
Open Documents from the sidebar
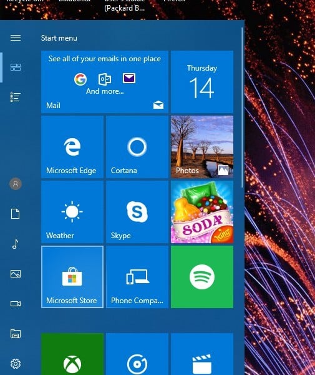(x=16, y=214)
